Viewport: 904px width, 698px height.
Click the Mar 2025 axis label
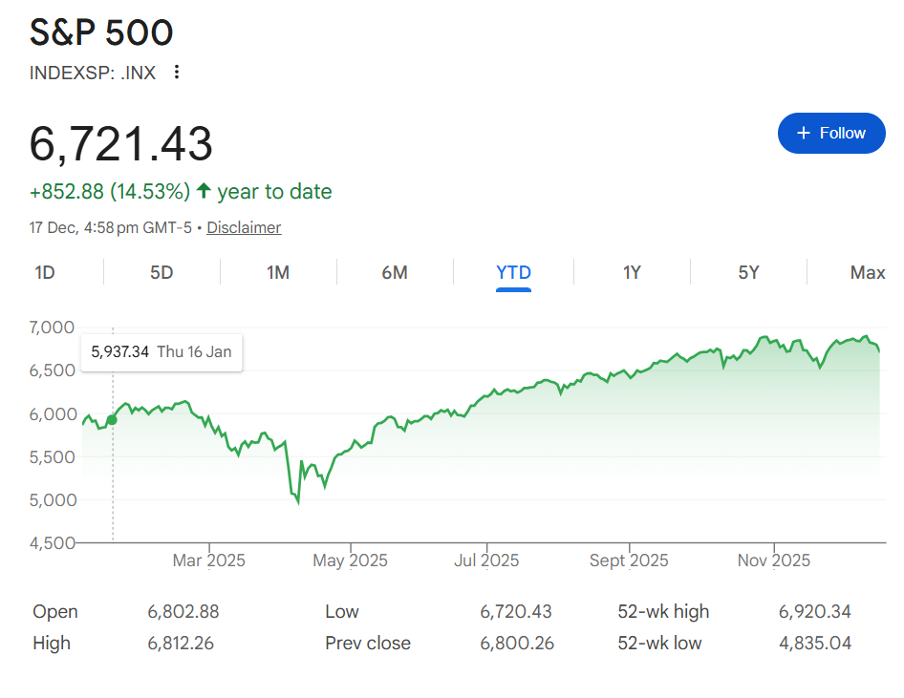coord(208,561)
